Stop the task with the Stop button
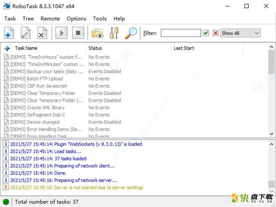The height and width of the screenshot is (207, 276). click(x=78, y=33)
